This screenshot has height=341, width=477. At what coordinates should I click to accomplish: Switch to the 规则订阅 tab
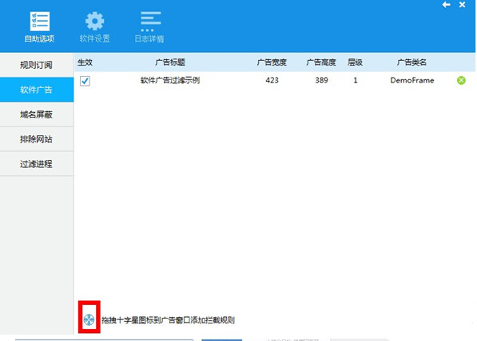[37, 65]
